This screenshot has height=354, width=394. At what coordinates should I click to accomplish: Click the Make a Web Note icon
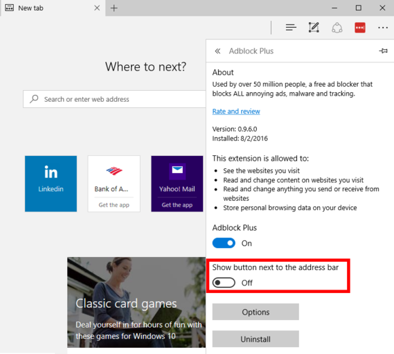(314, 27)
